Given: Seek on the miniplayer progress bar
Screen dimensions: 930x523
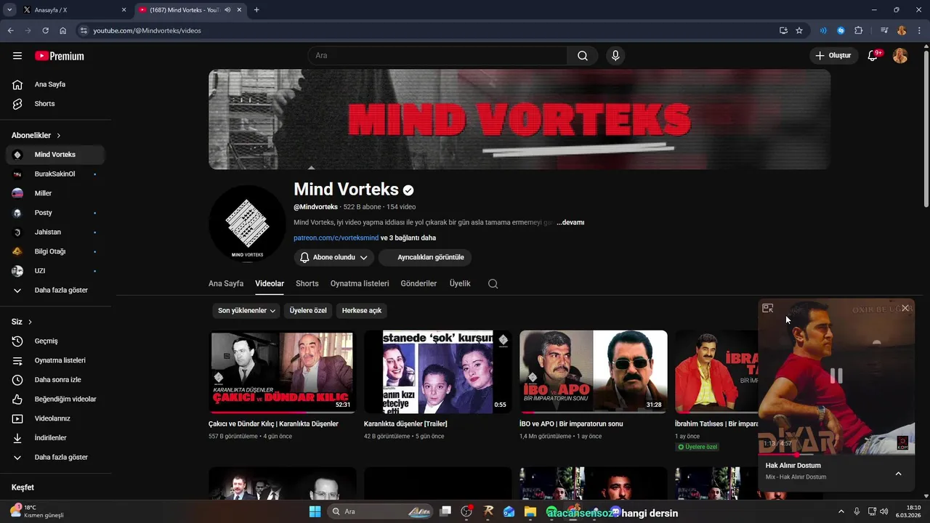Looking at the screenshot, I should coord(836,455).
